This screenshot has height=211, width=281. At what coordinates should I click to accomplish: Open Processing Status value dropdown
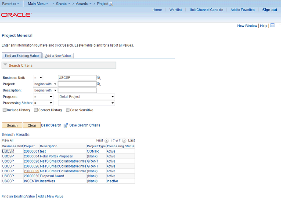[x=86, y=103]
